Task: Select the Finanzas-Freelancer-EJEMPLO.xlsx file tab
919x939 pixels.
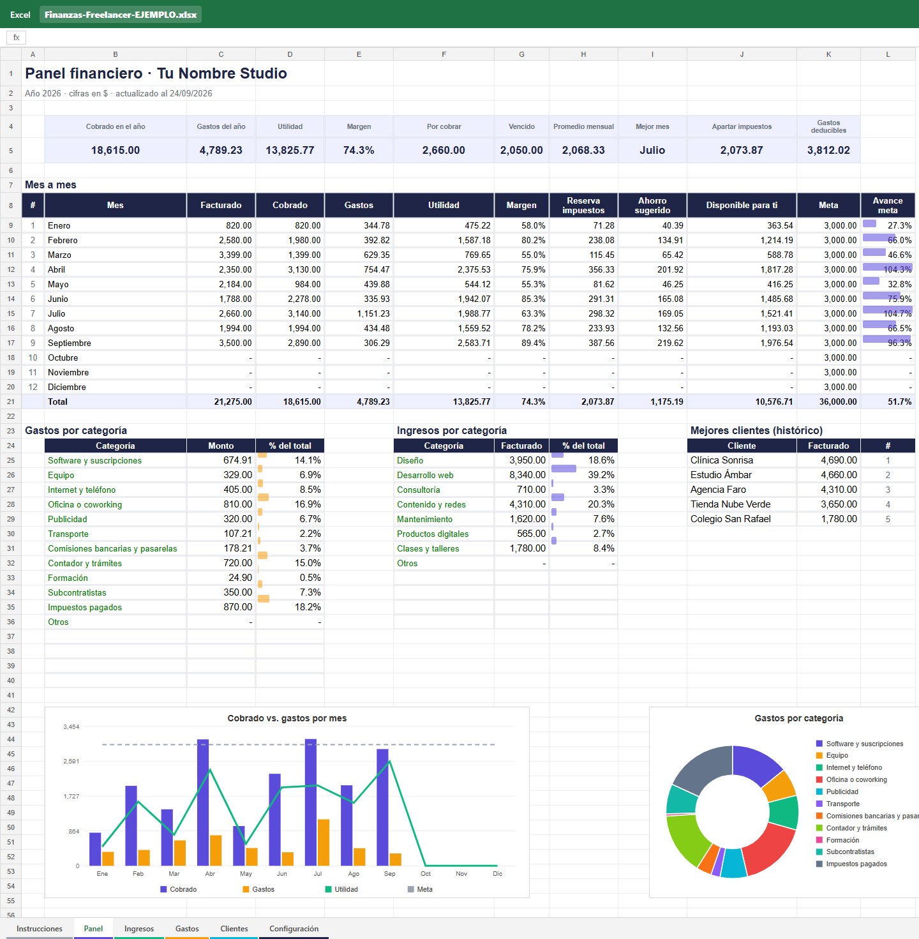Action: coord(121,15)
